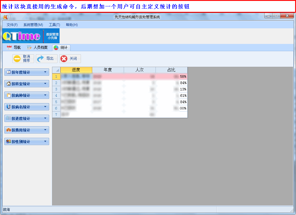Click the 取消排序 yellow minus icon
Image resolution: width=296 pixels, height=215 pixels.
[17, 59]
